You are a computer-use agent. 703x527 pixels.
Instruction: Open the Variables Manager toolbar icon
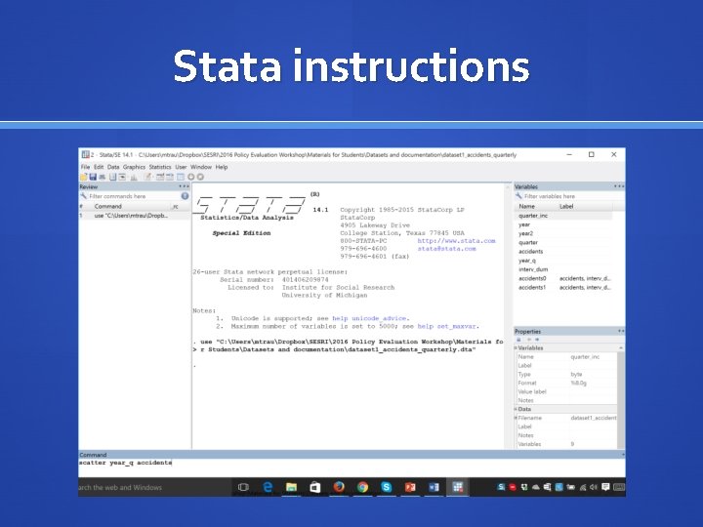[181, 177]
